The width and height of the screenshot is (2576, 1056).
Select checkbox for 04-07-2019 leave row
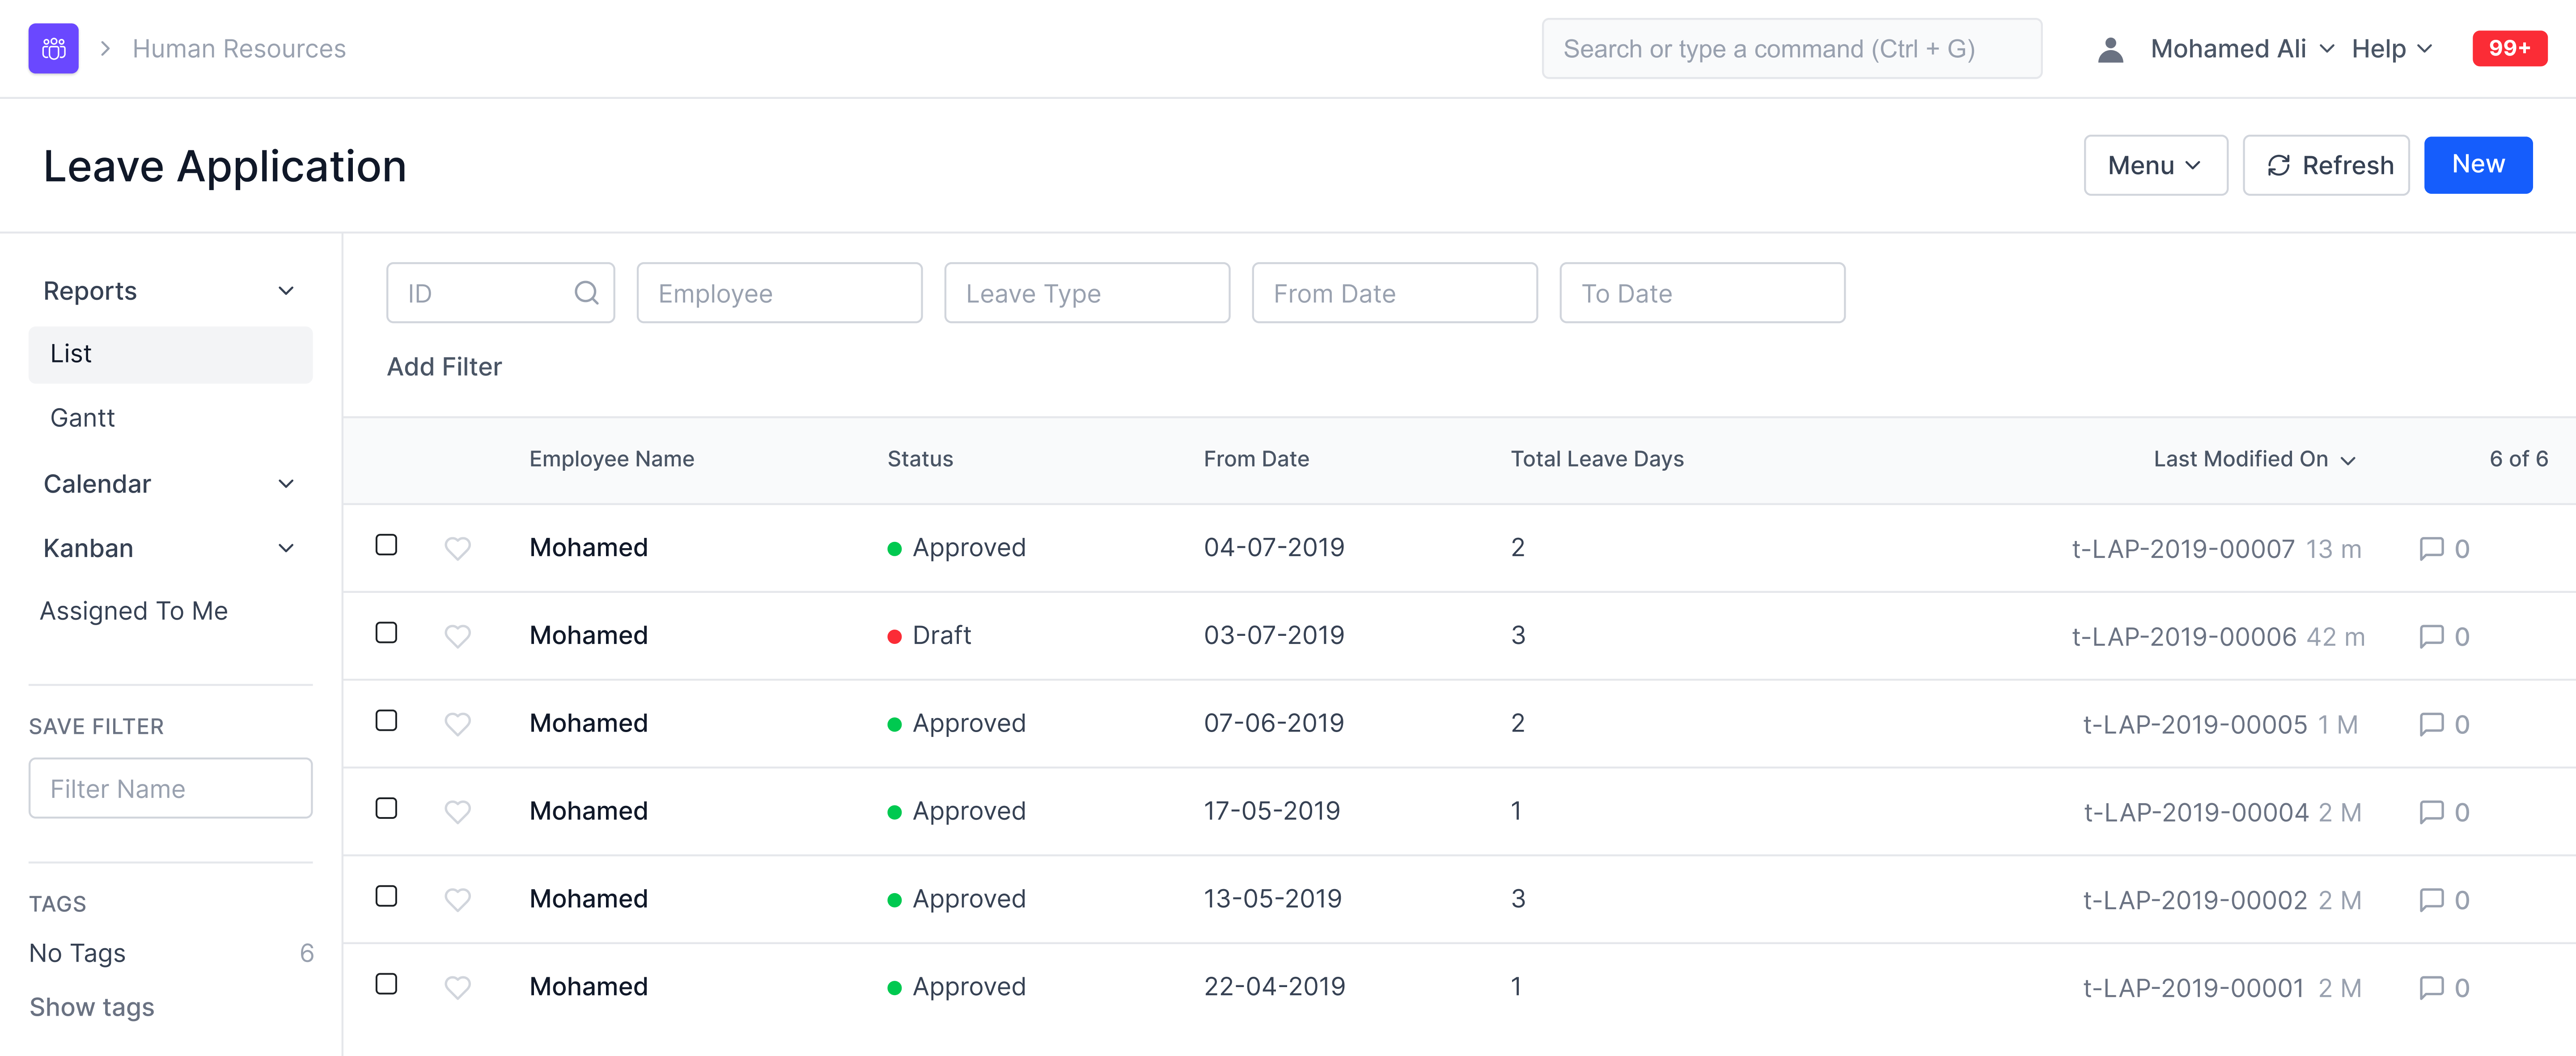386,545
